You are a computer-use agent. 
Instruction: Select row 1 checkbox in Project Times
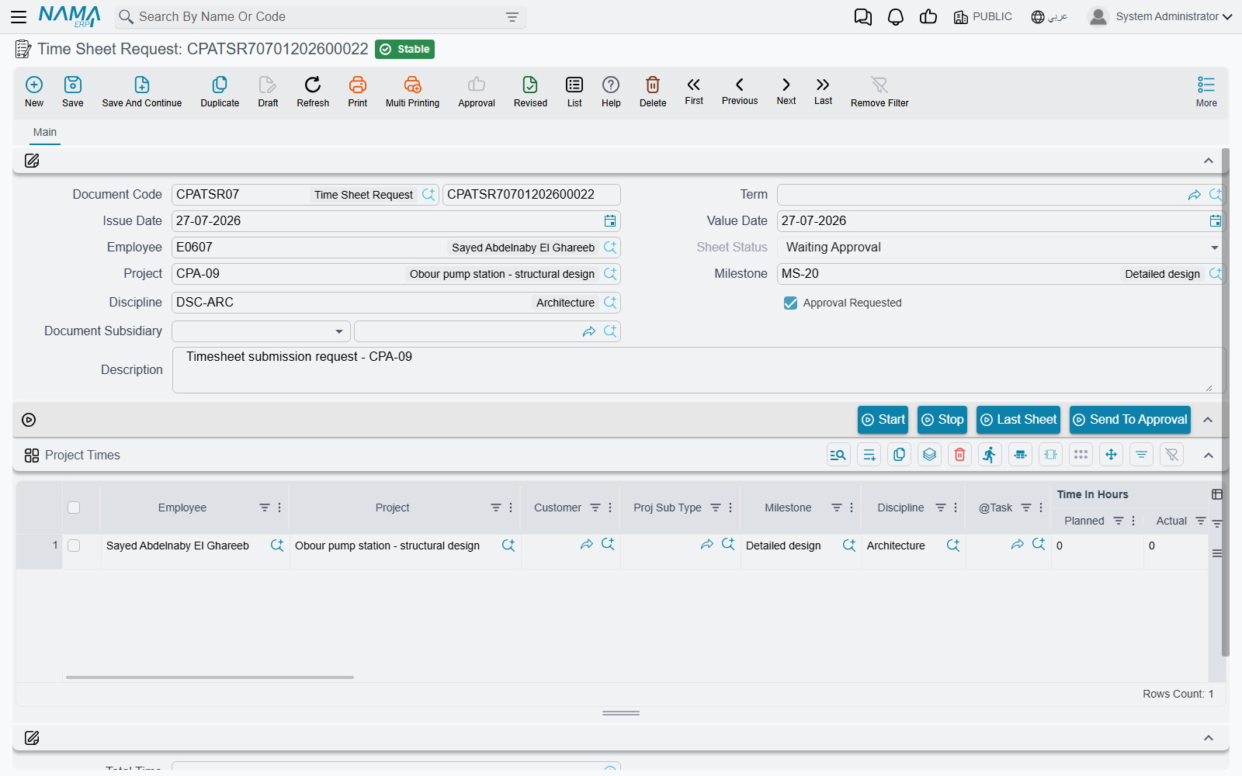coord(74,546)
